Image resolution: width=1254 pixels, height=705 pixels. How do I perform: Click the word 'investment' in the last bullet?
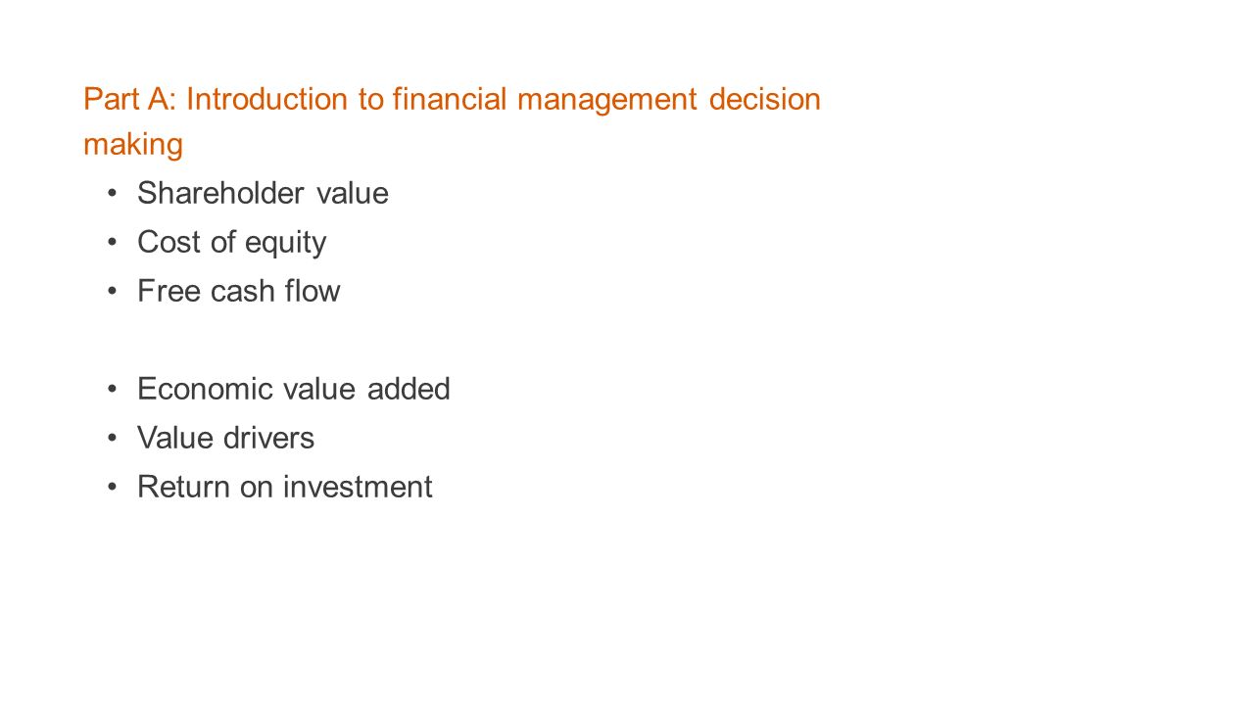coord(358,487)
